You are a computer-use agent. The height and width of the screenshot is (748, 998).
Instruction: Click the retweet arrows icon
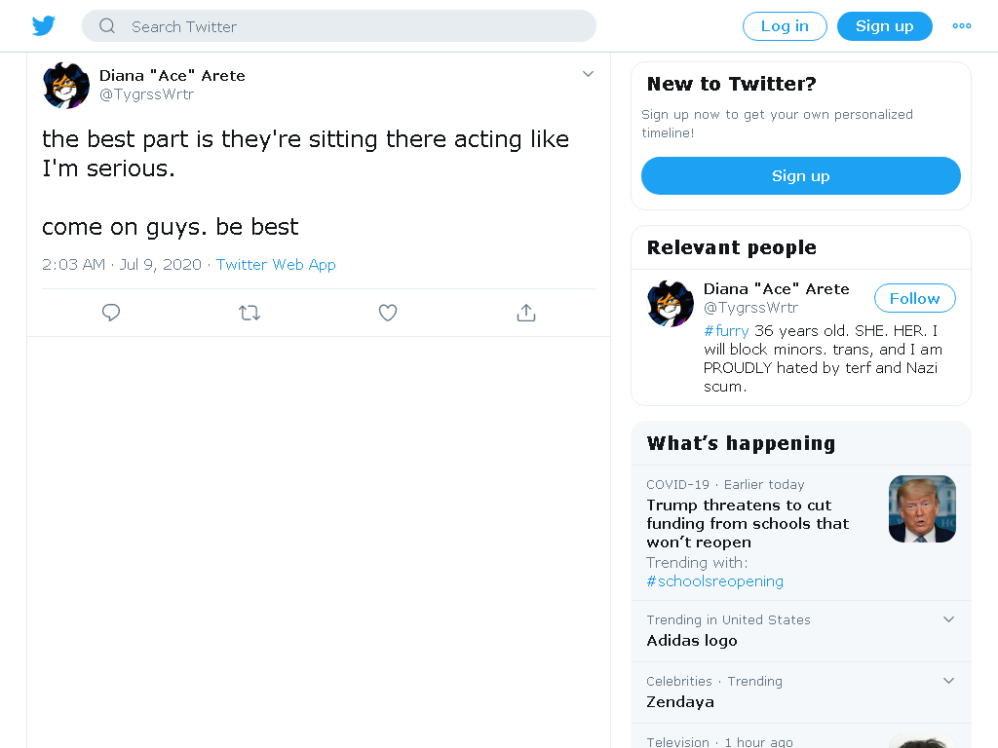(249, 313)
